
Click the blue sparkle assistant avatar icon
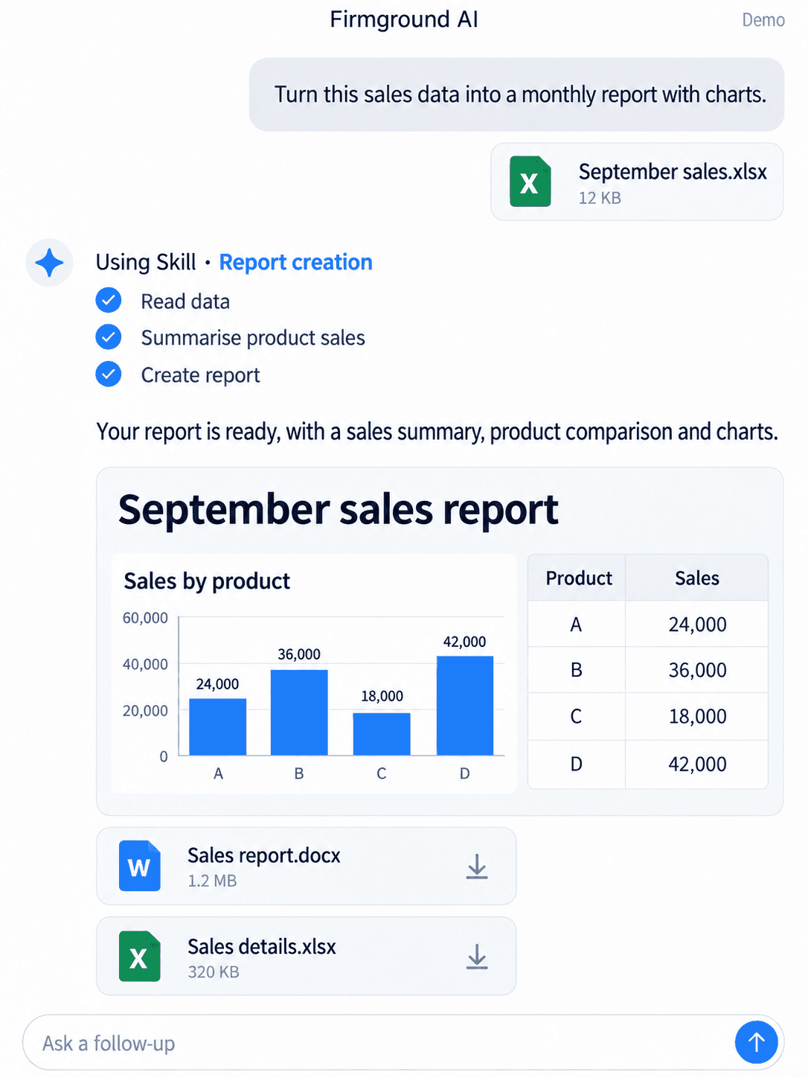(x=49, y=263)
